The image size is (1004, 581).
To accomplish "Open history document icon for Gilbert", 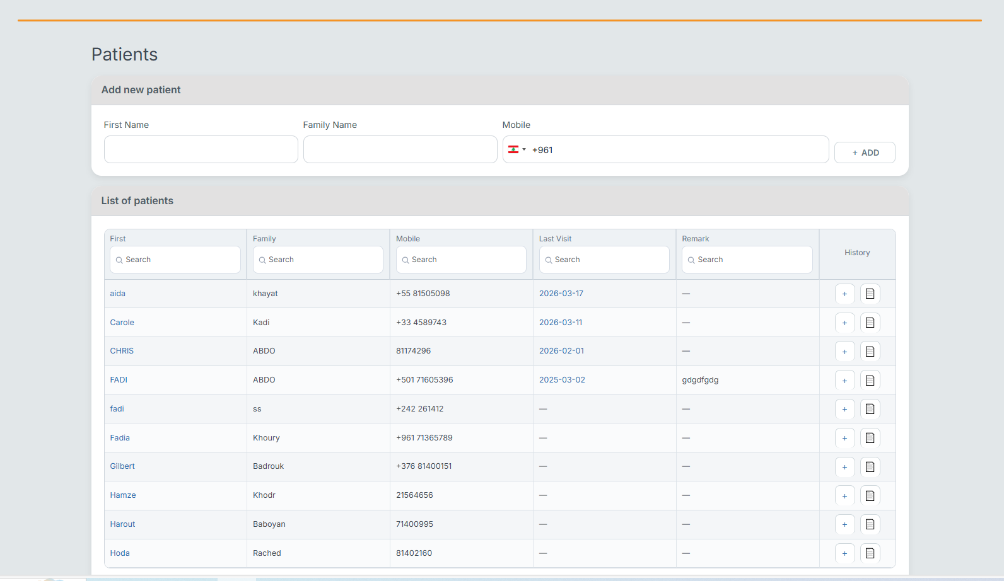I will pos(870,467).
